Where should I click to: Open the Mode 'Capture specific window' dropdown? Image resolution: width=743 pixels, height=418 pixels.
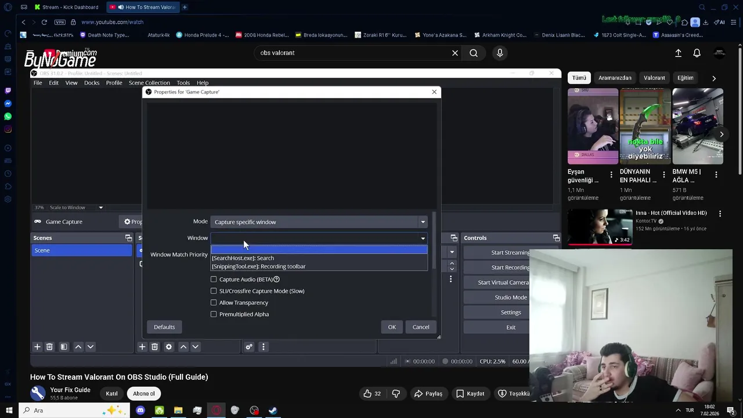tap(319, 222)
